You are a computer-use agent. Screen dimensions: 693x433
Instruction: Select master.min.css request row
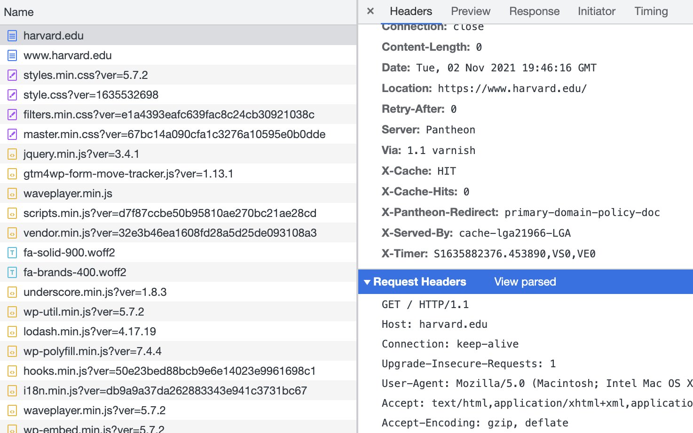point(178,134)
